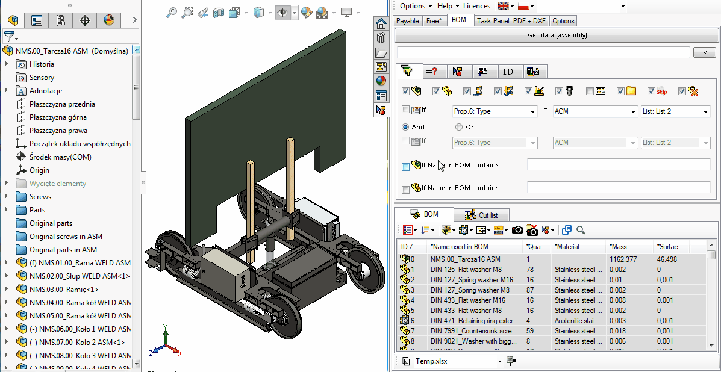Select the And radio button
Image resolution: width=721 pixels, height=372 pixels.
click(405, 127)
